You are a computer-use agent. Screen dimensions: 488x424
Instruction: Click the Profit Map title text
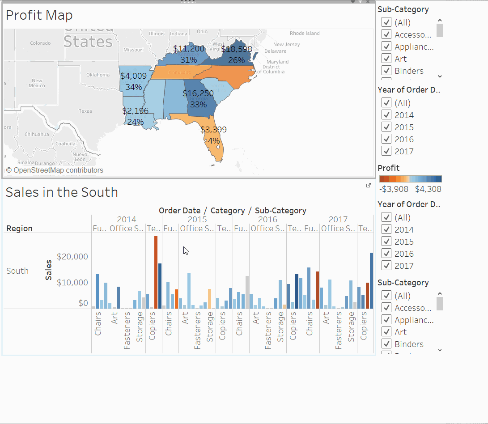[x=39, y=16]
